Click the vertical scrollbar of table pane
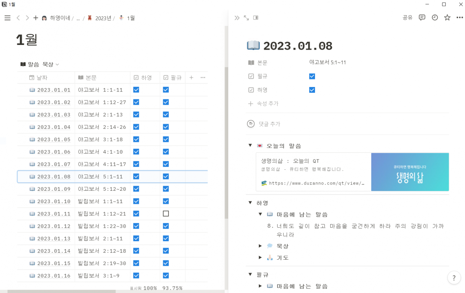 coord(226,143)
